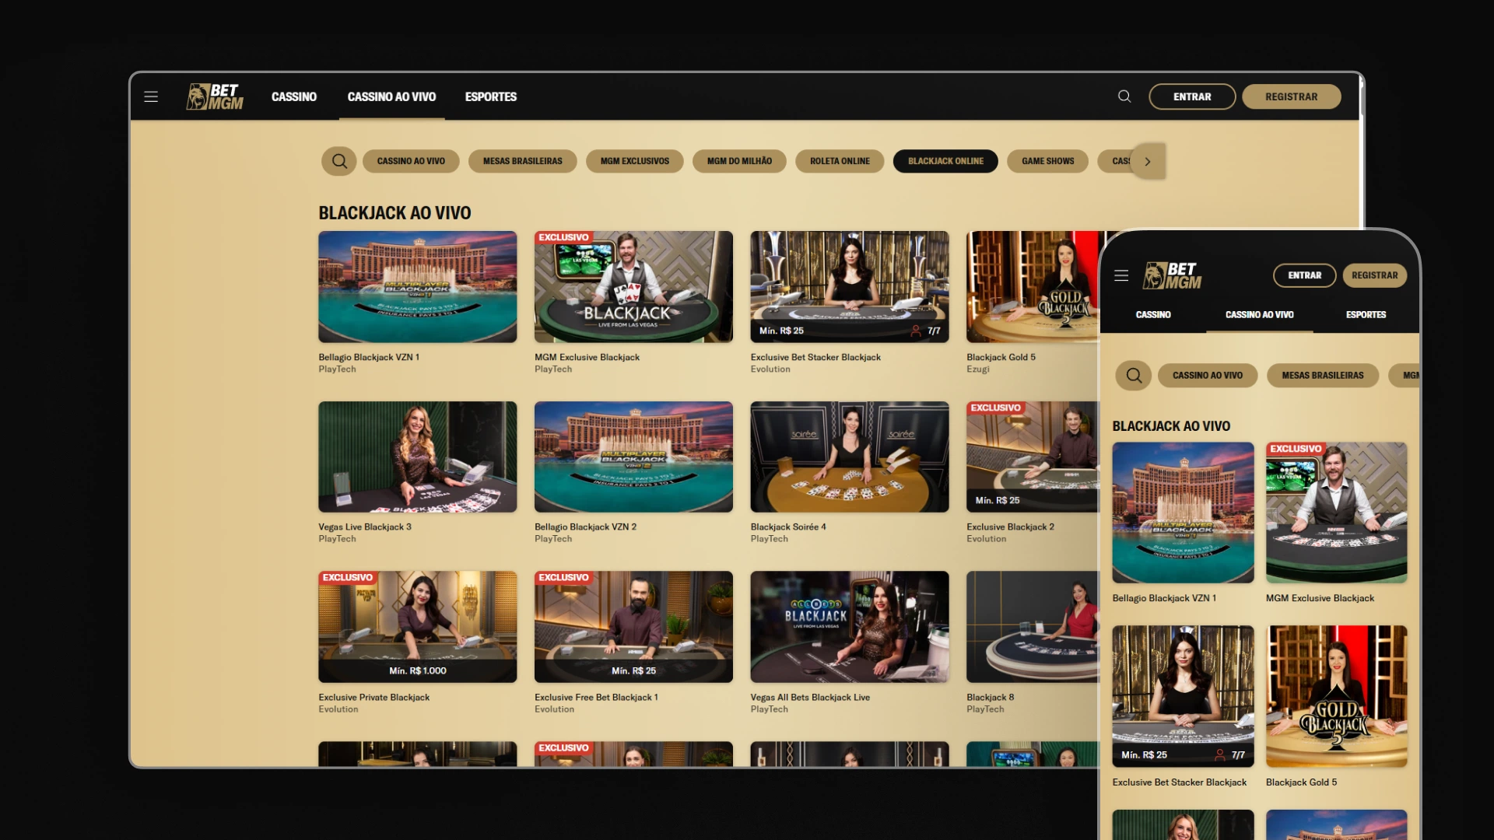Click 'Exclusive Private Blackjack' title text
Screen dimensions: 1494x840
[x=373, y=697]
